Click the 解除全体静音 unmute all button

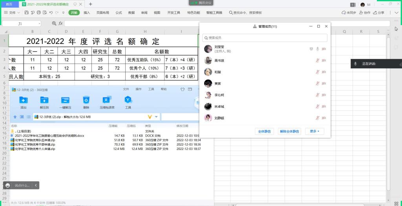289,131
